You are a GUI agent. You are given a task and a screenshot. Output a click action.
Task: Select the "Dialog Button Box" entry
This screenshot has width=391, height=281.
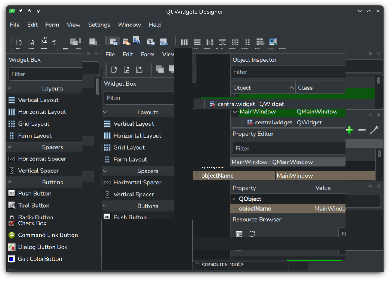[x=43, y=247]
